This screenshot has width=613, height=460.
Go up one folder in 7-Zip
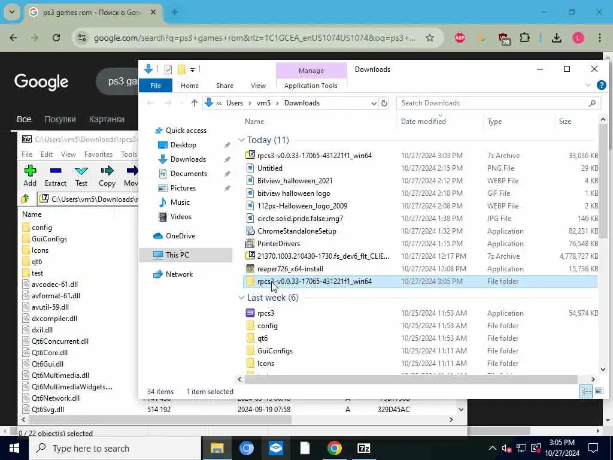25,199
